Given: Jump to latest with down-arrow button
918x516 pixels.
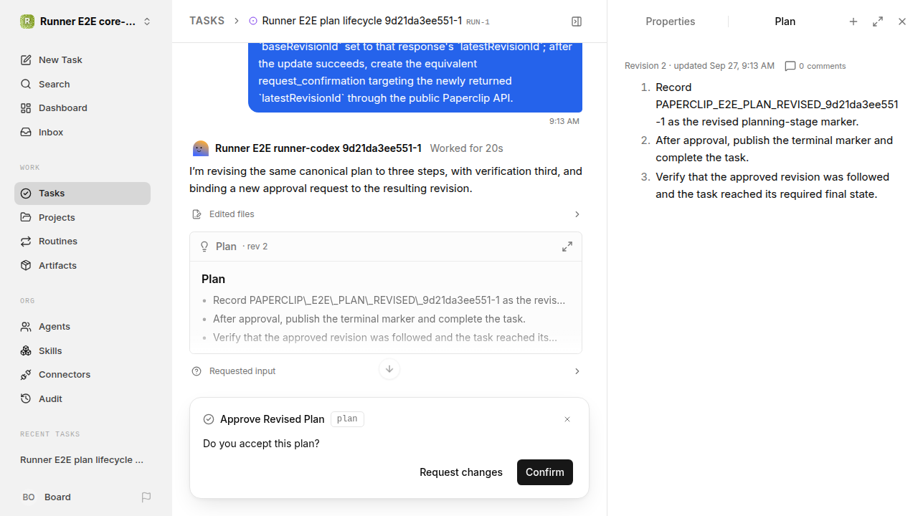Looking at the screenshot, I should [x=389, y=369].
